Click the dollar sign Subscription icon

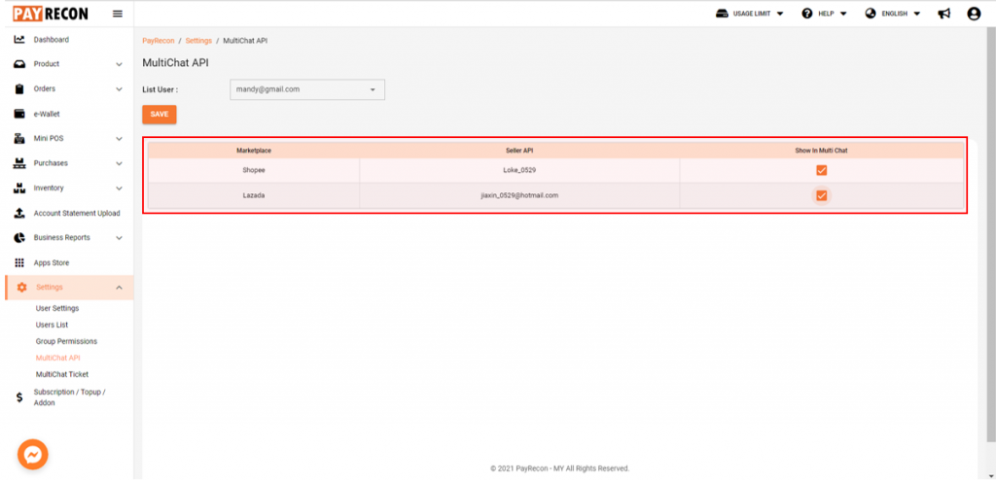pyautogui.click(x=19, y=397)
